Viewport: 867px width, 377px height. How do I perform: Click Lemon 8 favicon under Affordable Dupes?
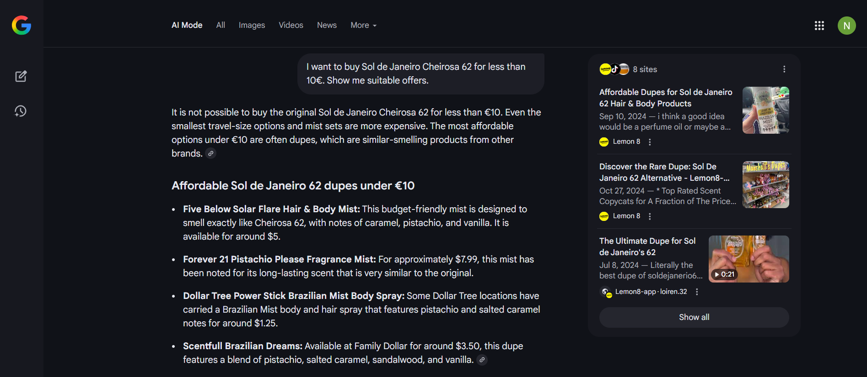click(604, 141)
